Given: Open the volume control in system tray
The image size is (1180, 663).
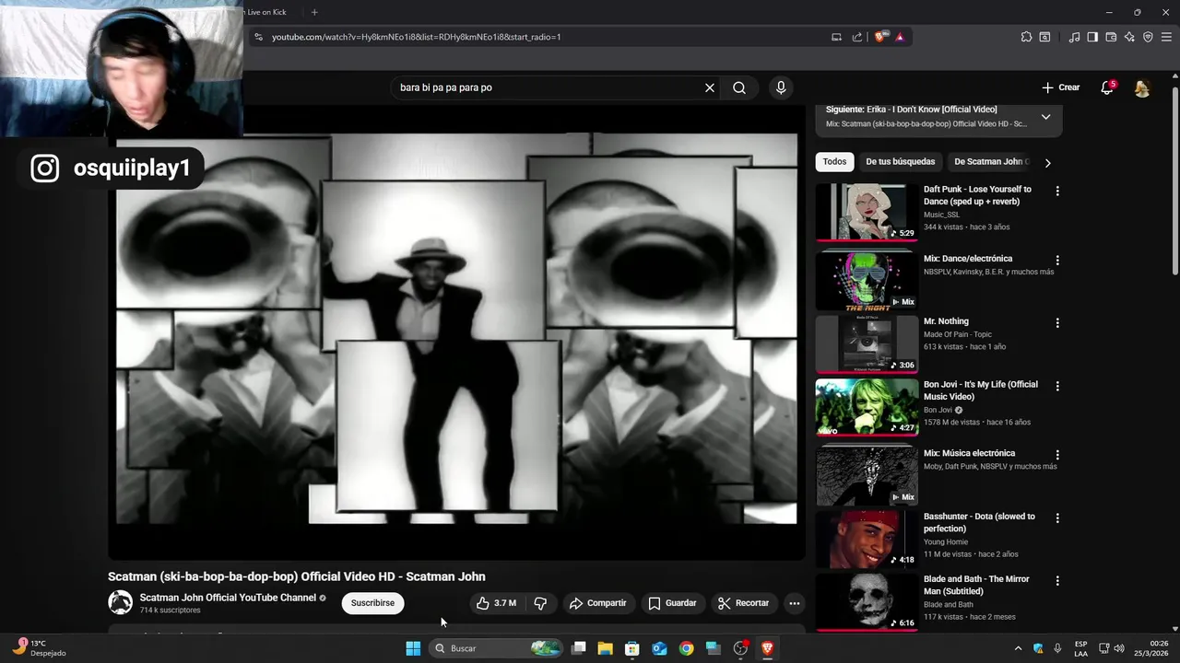Looking at the screenshot, I should [1119, 648].
